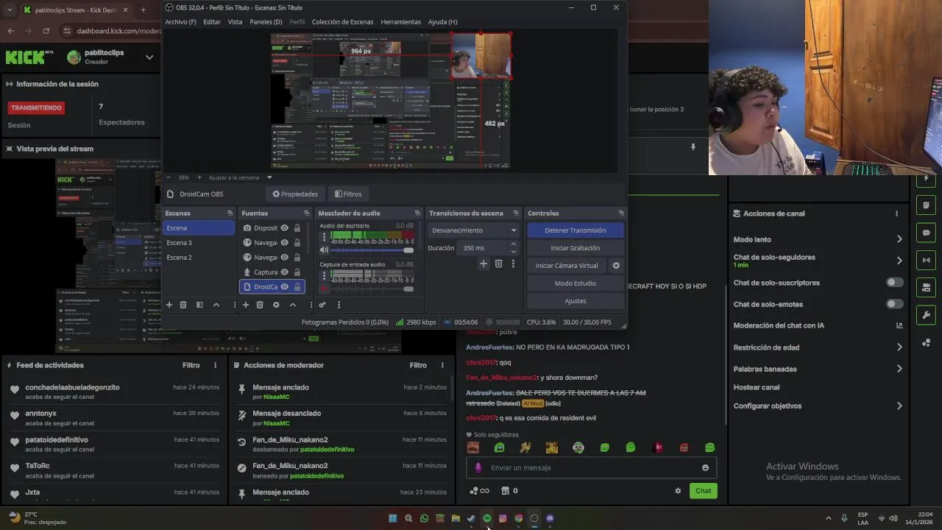The height and width of the screenshot is (530, 942).
Task: Expand Chat de solo-seguidores options
Action: coord(899,261)
